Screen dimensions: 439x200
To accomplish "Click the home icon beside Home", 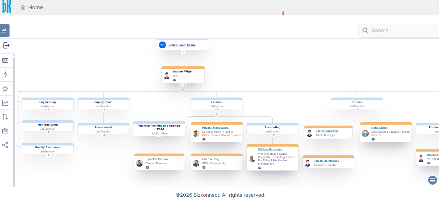I will click(x=23, y=7).
